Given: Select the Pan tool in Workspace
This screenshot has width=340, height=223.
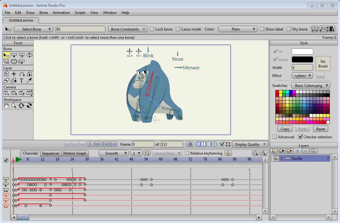Looking at the screenshot, I should 6,105.
